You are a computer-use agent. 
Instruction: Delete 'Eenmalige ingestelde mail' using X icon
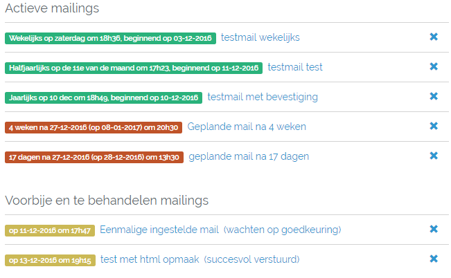434,230
